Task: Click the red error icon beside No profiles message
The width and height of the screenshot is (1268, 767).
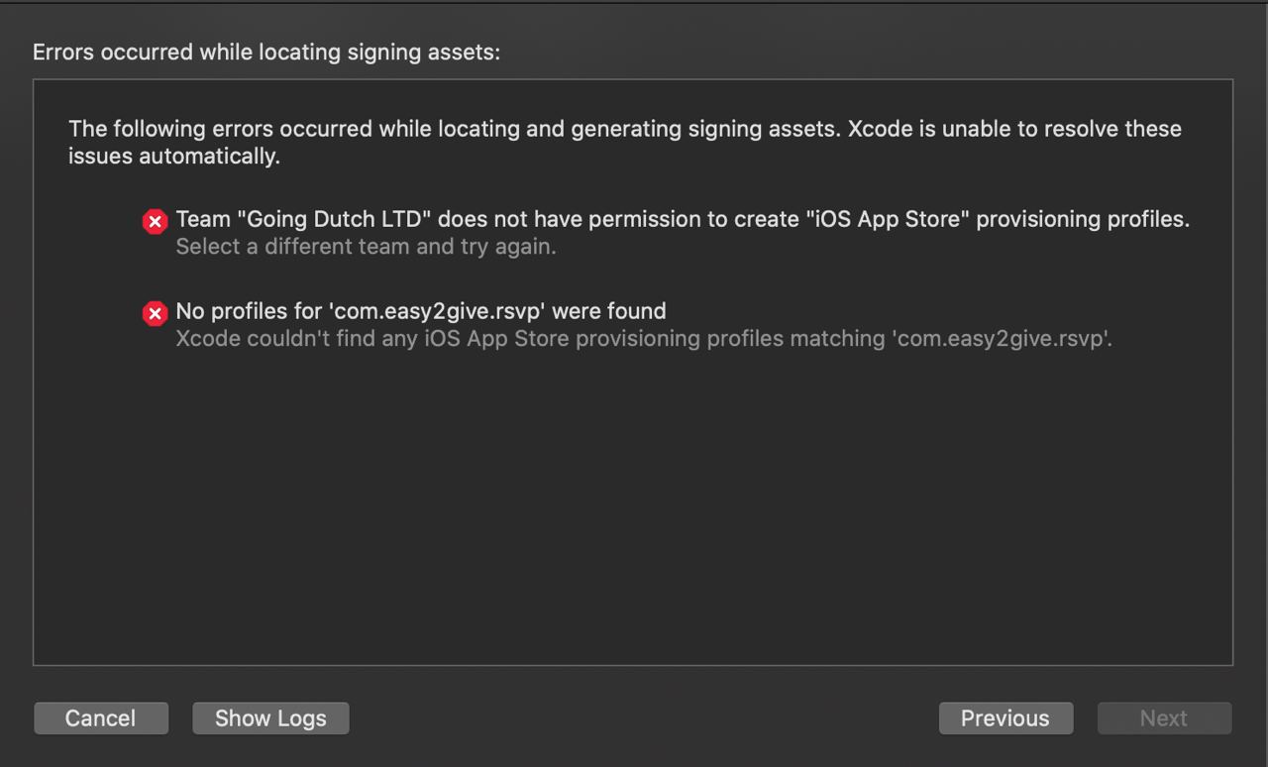Action: [155, 314]
